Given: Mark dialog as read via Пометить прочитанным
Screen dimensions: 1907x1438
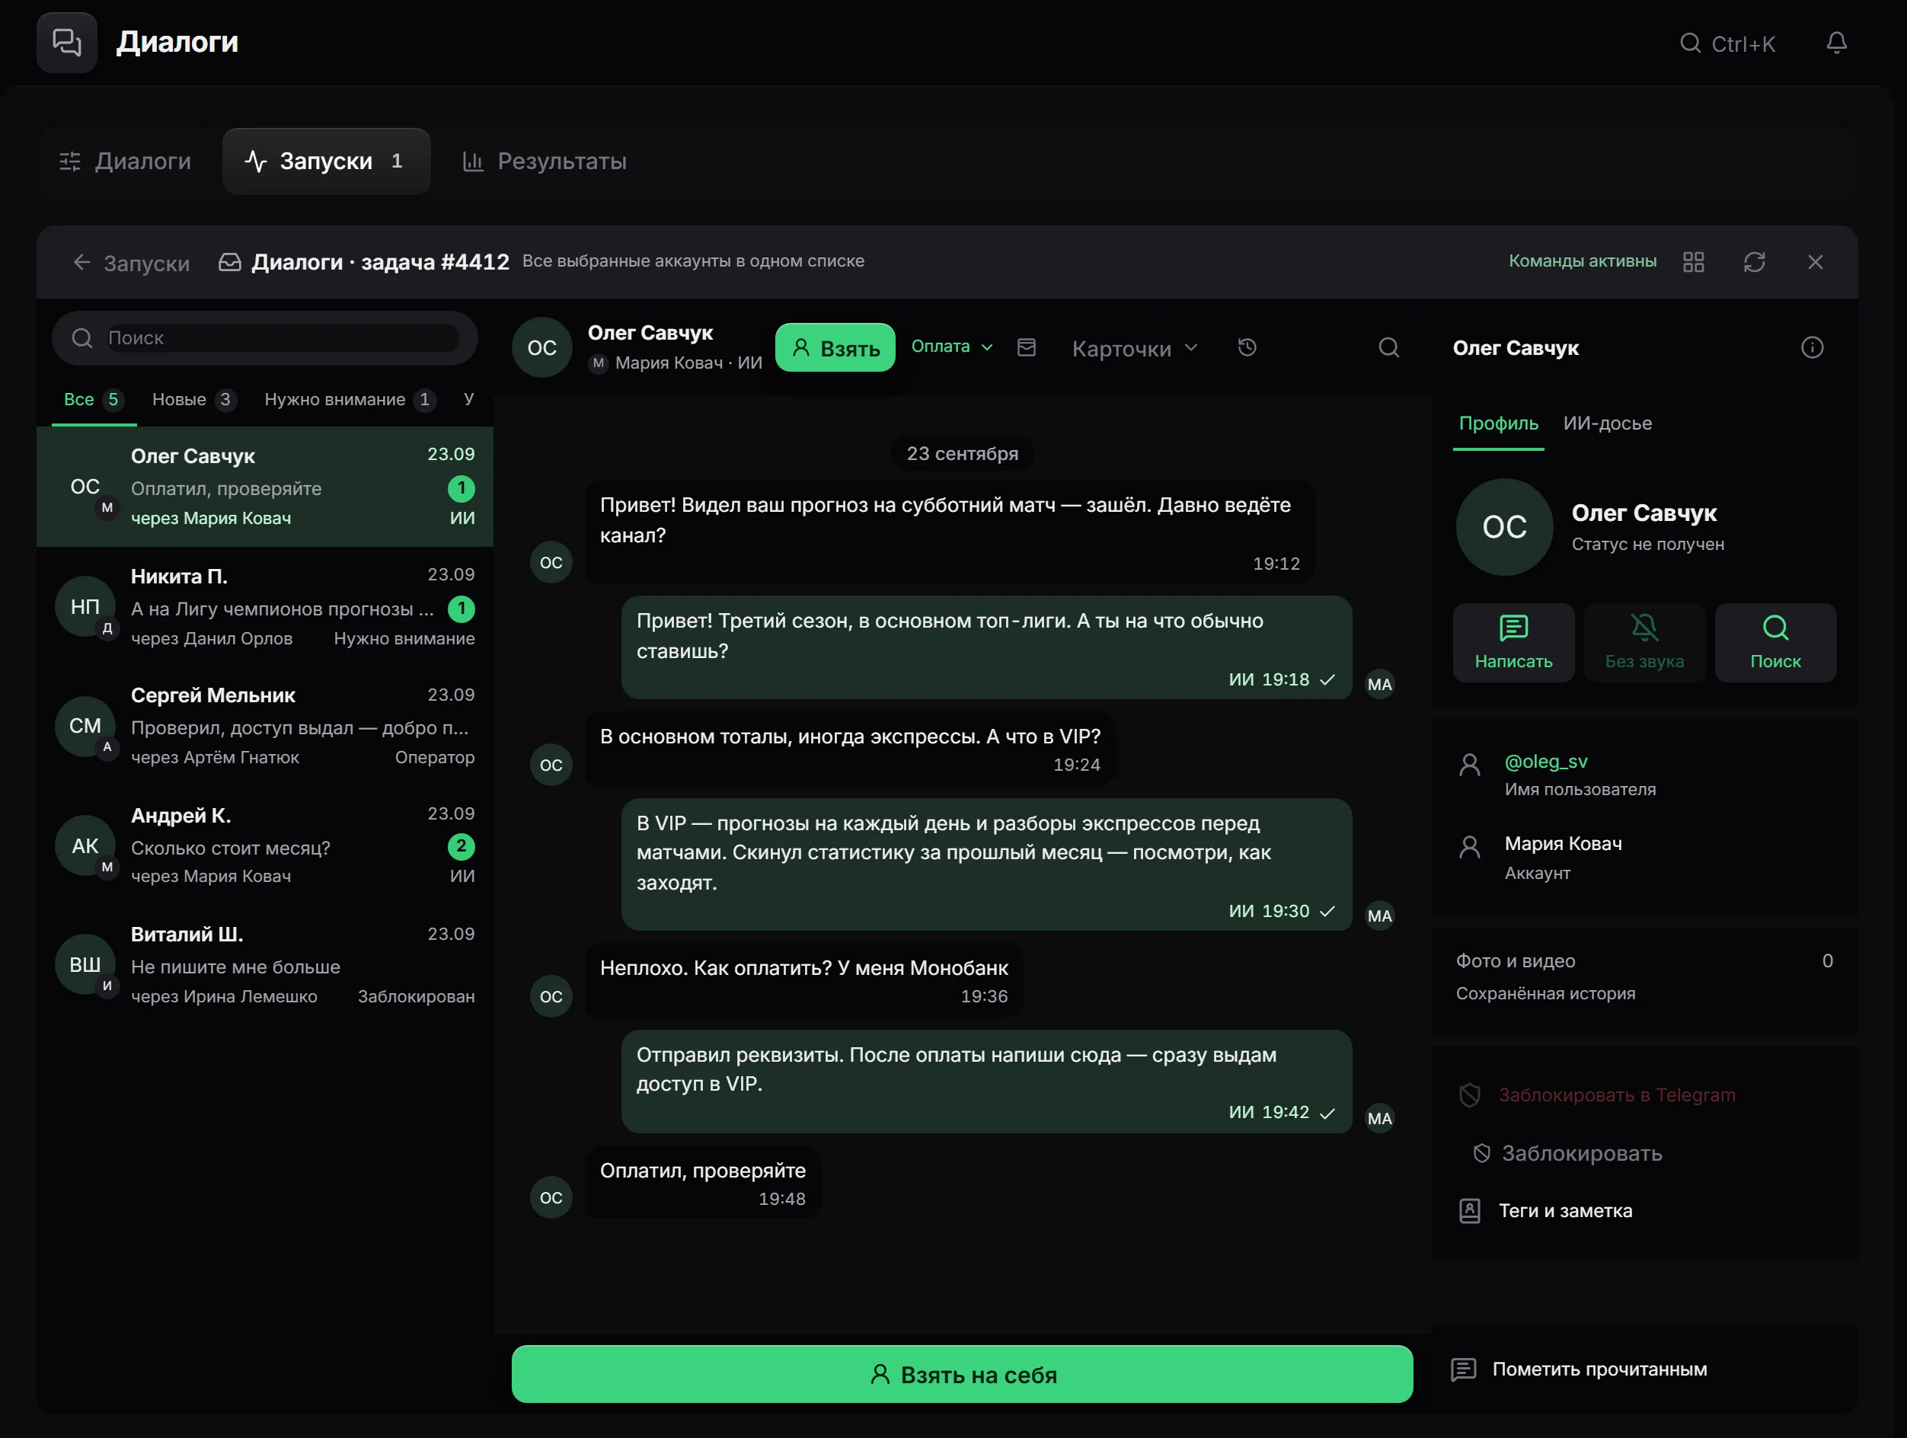Looking at the screenshot, I should pyautogui.click(x=1580, y=1369).
